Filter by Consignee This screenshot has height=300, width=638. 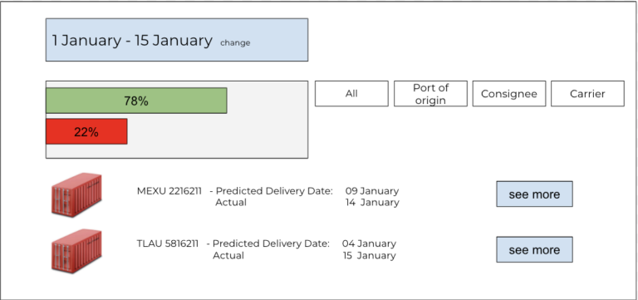[x=509, y=94]
